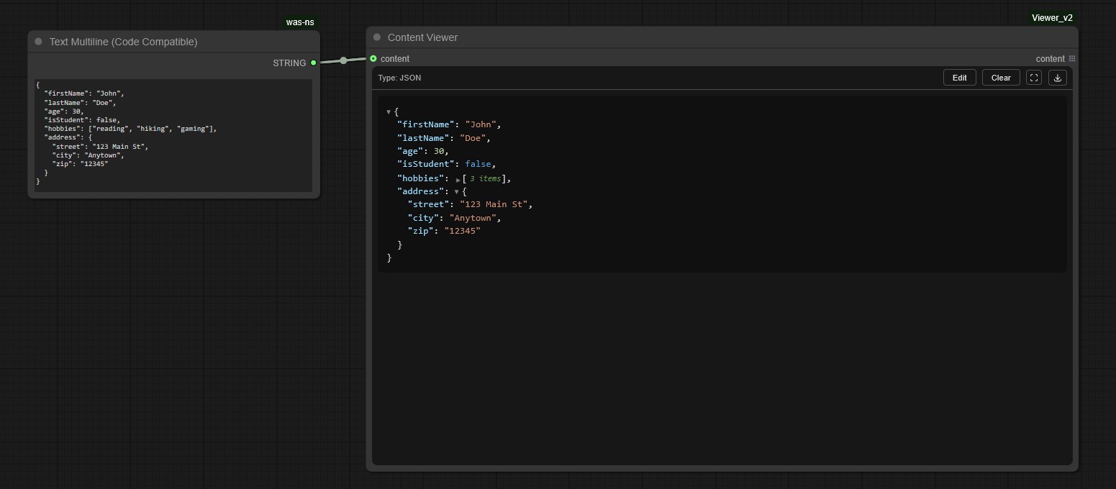Click the was-ns badge
The width and height of the screenshot is (1116, 489).
click(300, 22)
